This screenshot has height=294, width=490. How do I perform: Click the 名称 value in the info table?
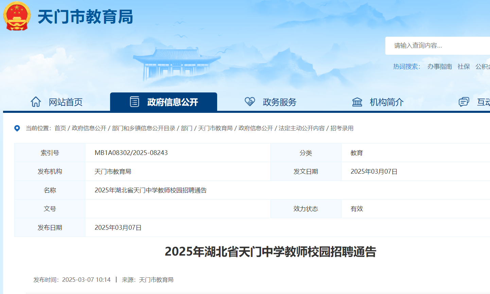[x=151, y=190]
